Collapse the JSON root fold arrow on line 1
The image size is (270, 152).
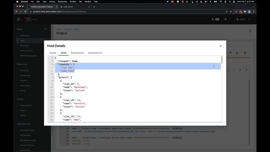[54, 58]
